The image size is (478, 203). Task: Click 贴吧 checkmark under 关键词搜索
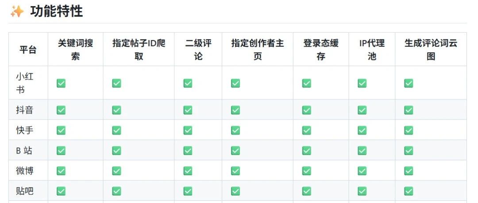[x=61, y=191]
